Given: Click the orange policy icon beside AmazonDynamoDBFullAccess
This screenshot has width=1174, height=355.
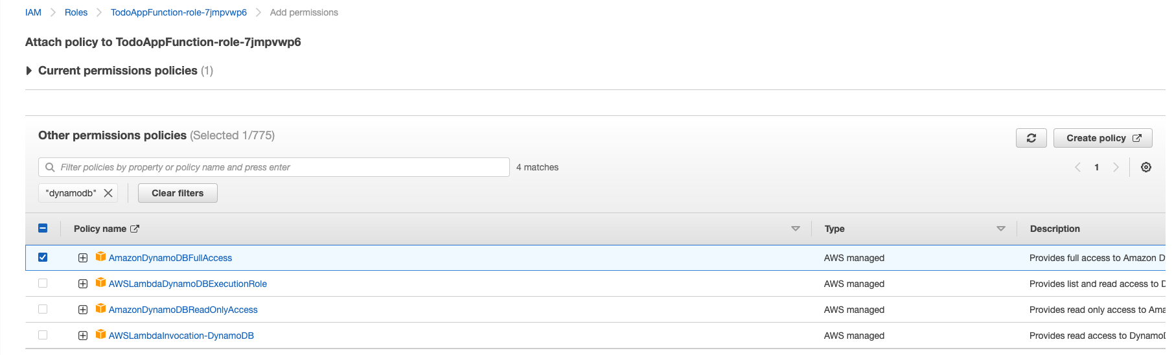Looking at the screenshot, I should tap(100, 257).
